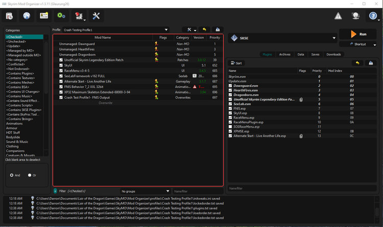Select the Overwrite row in mod list
The image size is (383, 227).
point(138,103)
